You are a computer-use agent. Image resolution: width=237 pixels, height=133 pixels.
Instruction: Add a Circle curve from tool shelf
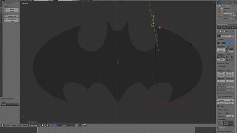(x=11, y=11)
